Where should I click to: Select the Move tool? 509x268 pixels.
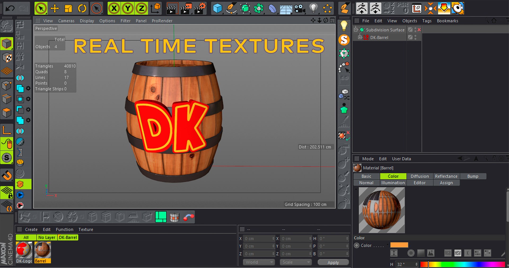(55, 8)
